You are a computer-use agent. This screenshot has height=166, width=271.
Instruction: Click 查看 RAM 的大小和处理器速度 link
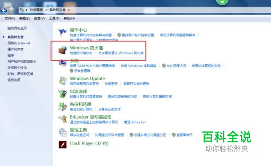[x=92, y=66]
